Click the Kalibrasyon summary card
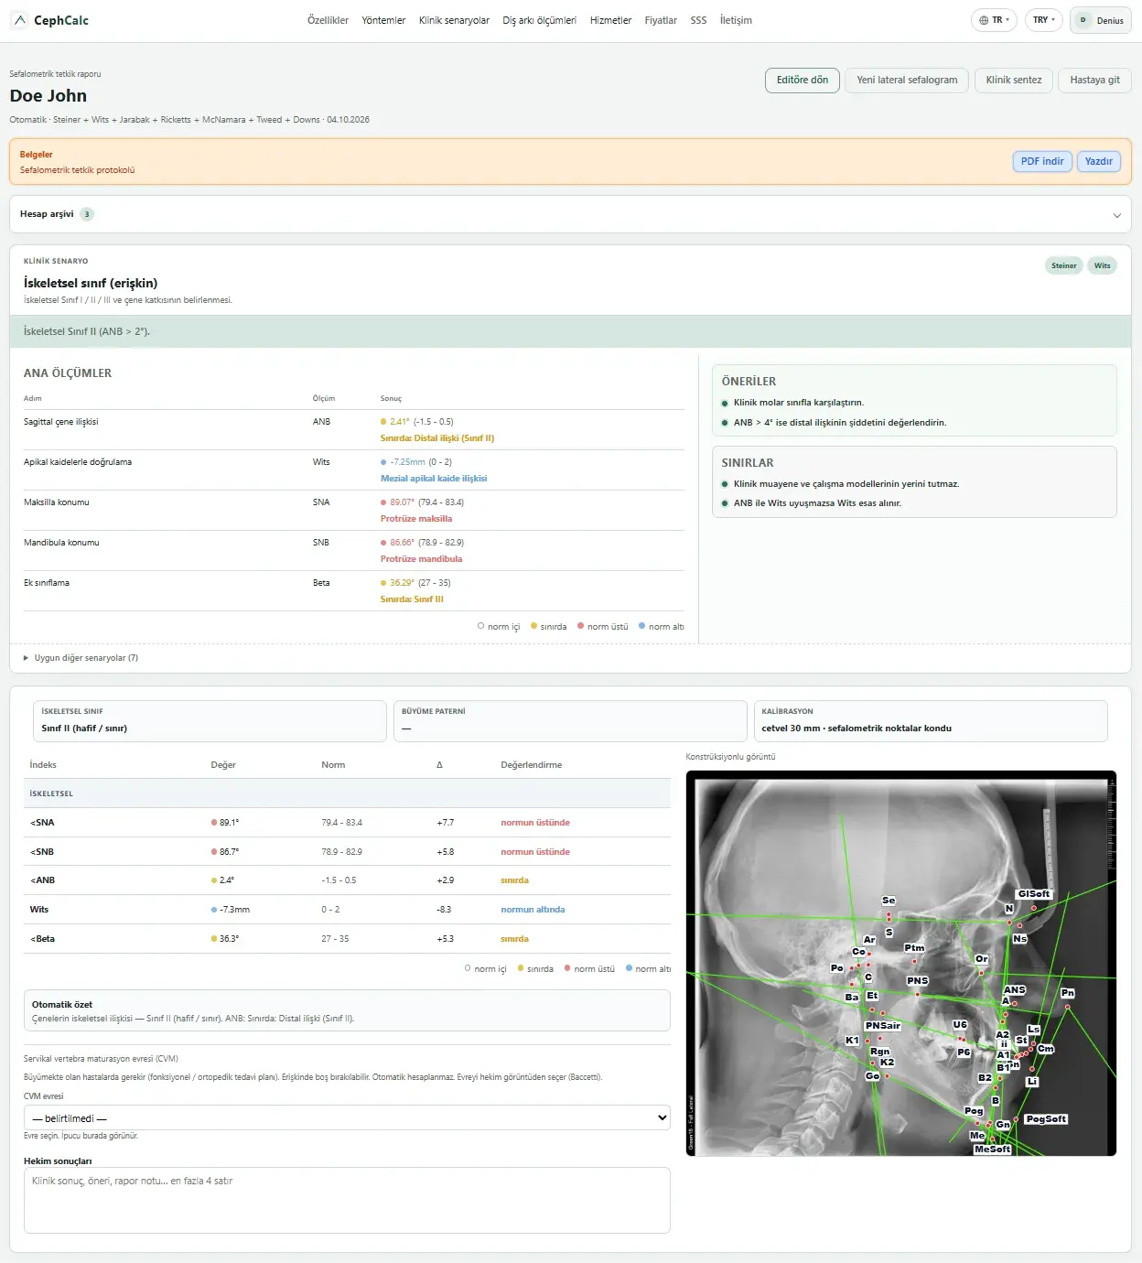 pos(931,721)
